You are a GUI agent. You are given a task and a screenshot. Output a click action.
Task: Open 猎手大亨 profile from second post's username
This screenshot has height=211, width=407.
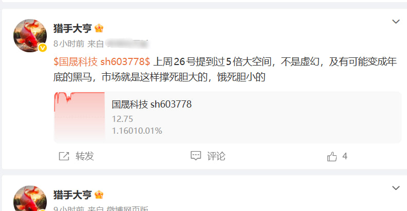[x=72, y=195]
